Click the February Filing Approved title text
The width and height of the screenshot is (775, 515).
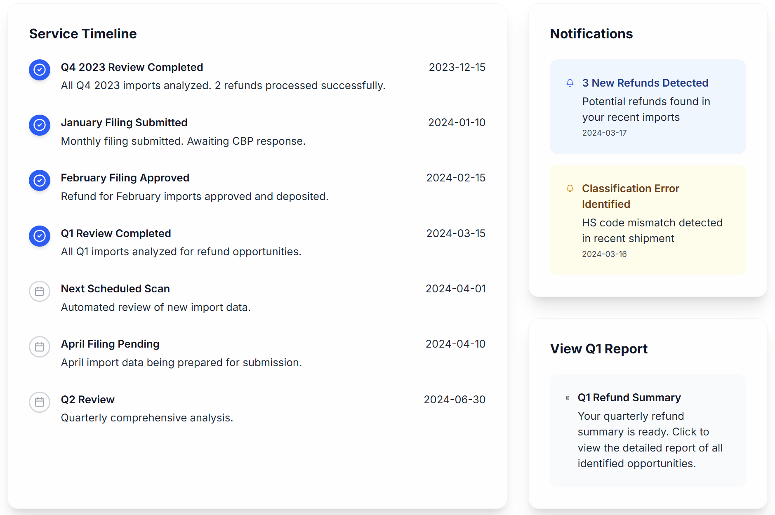click(x=125, y=178)
